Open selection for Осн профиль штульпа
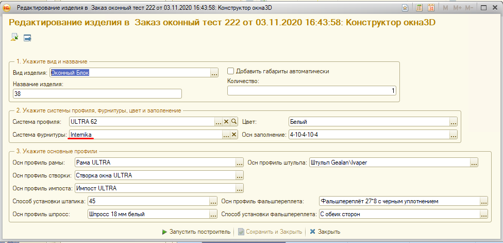The width and height of the screenshot is (503, 243). click(x=474, y=163)
